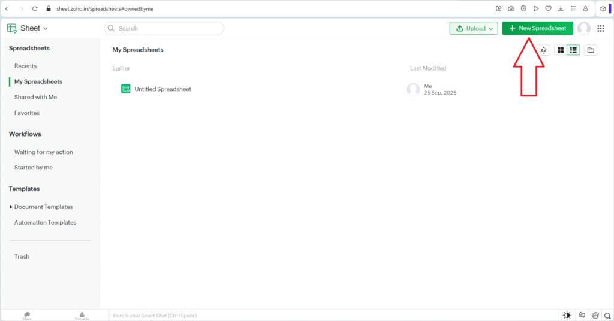Click the browser send/play arrow icon

point(536,8)
